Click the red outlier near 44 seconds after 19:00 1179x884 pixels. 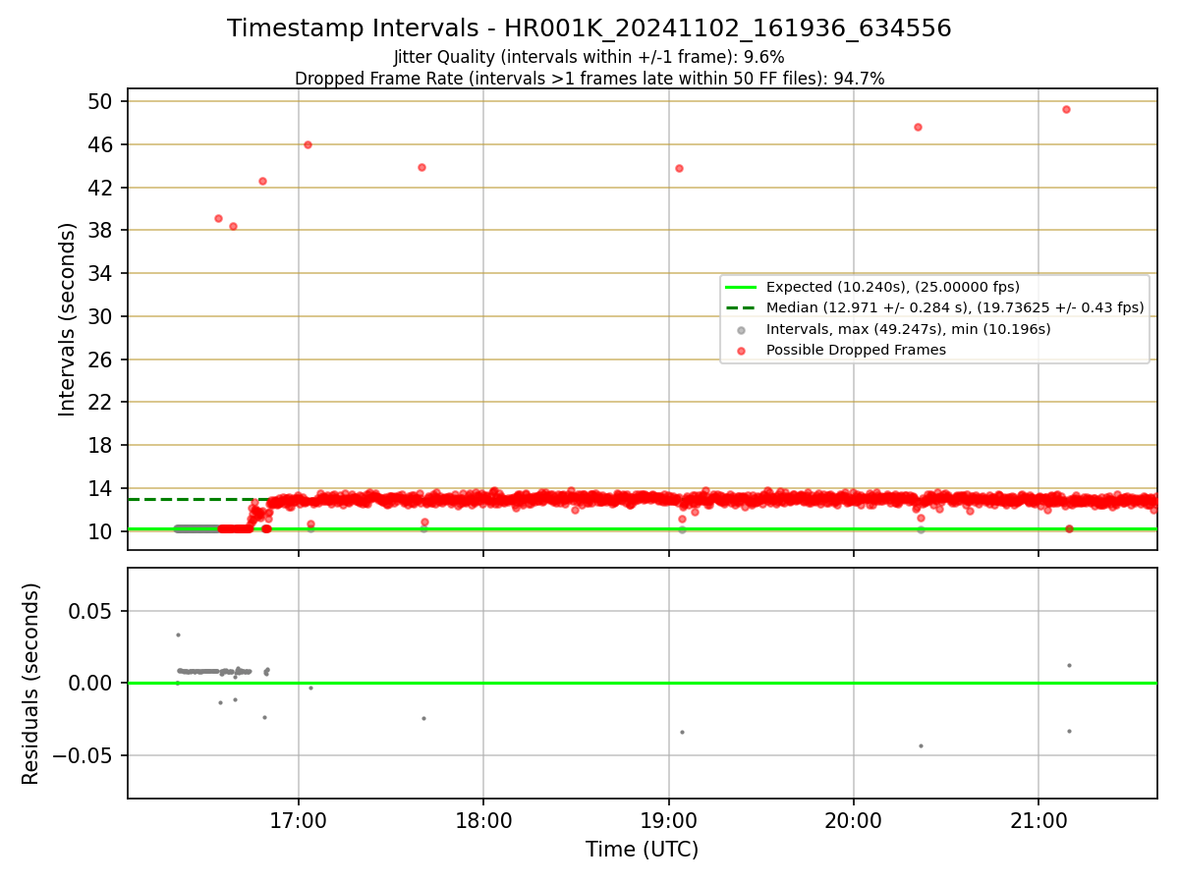click(x=679, y=168)
